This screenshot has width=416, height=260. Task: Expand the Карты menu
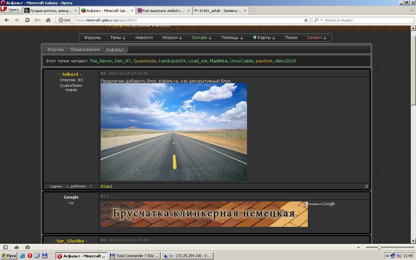click(x=264, y=37)
